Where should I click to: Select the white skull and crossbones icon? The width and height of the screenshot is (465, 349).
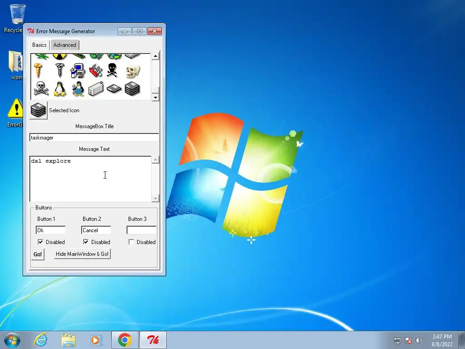[x=41, y=89]
